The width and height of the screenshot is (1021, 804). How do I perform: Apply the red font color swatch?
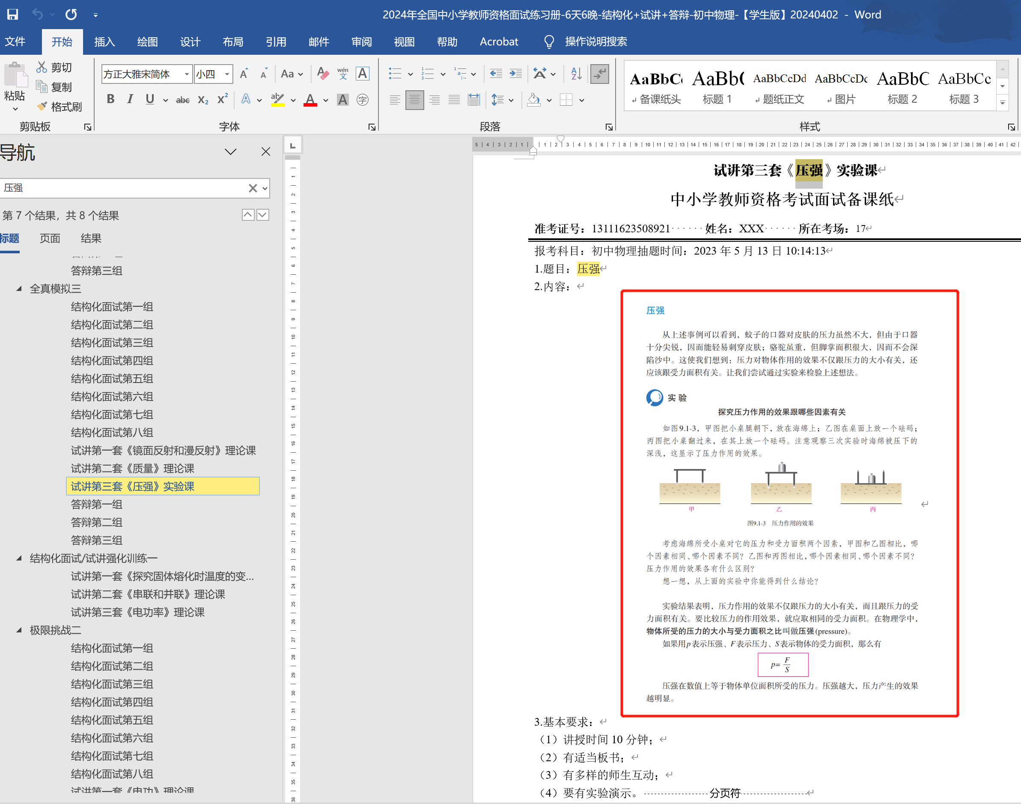[x=310, y=100]
